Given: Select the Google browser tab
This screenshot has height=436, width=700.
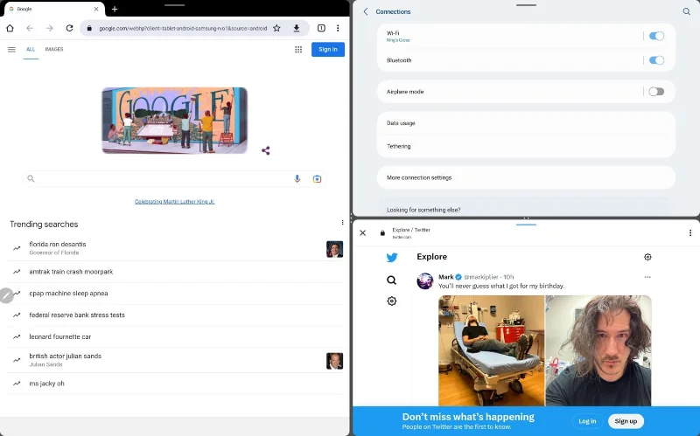Looking at the screenshot, I should pos(52,9).
